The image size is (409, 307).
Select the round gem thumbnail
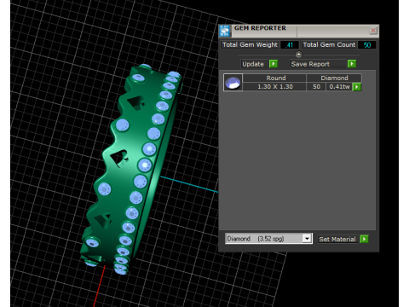click(x=233, y=83)
